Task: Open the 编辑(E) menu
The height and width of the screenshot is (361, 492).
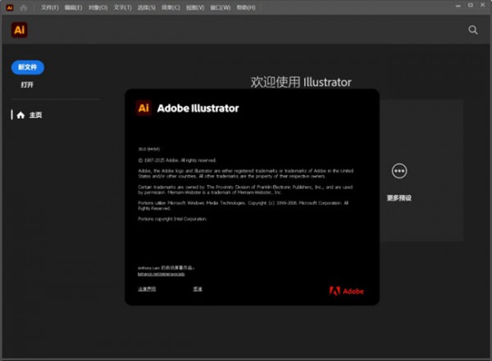Action: pyautogui.click(x=73, y=7)
